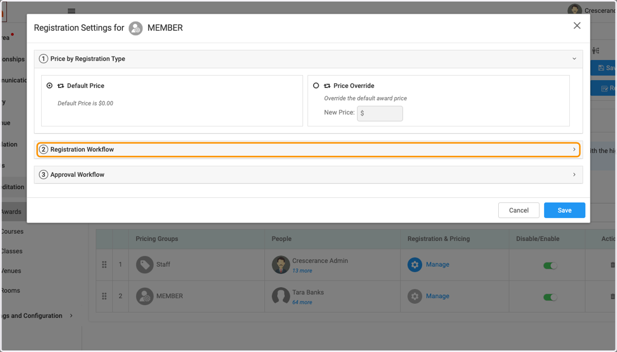Expand the Registration Workflow section
The width and height of the screenshot is (617, 352).
[308, 150]
